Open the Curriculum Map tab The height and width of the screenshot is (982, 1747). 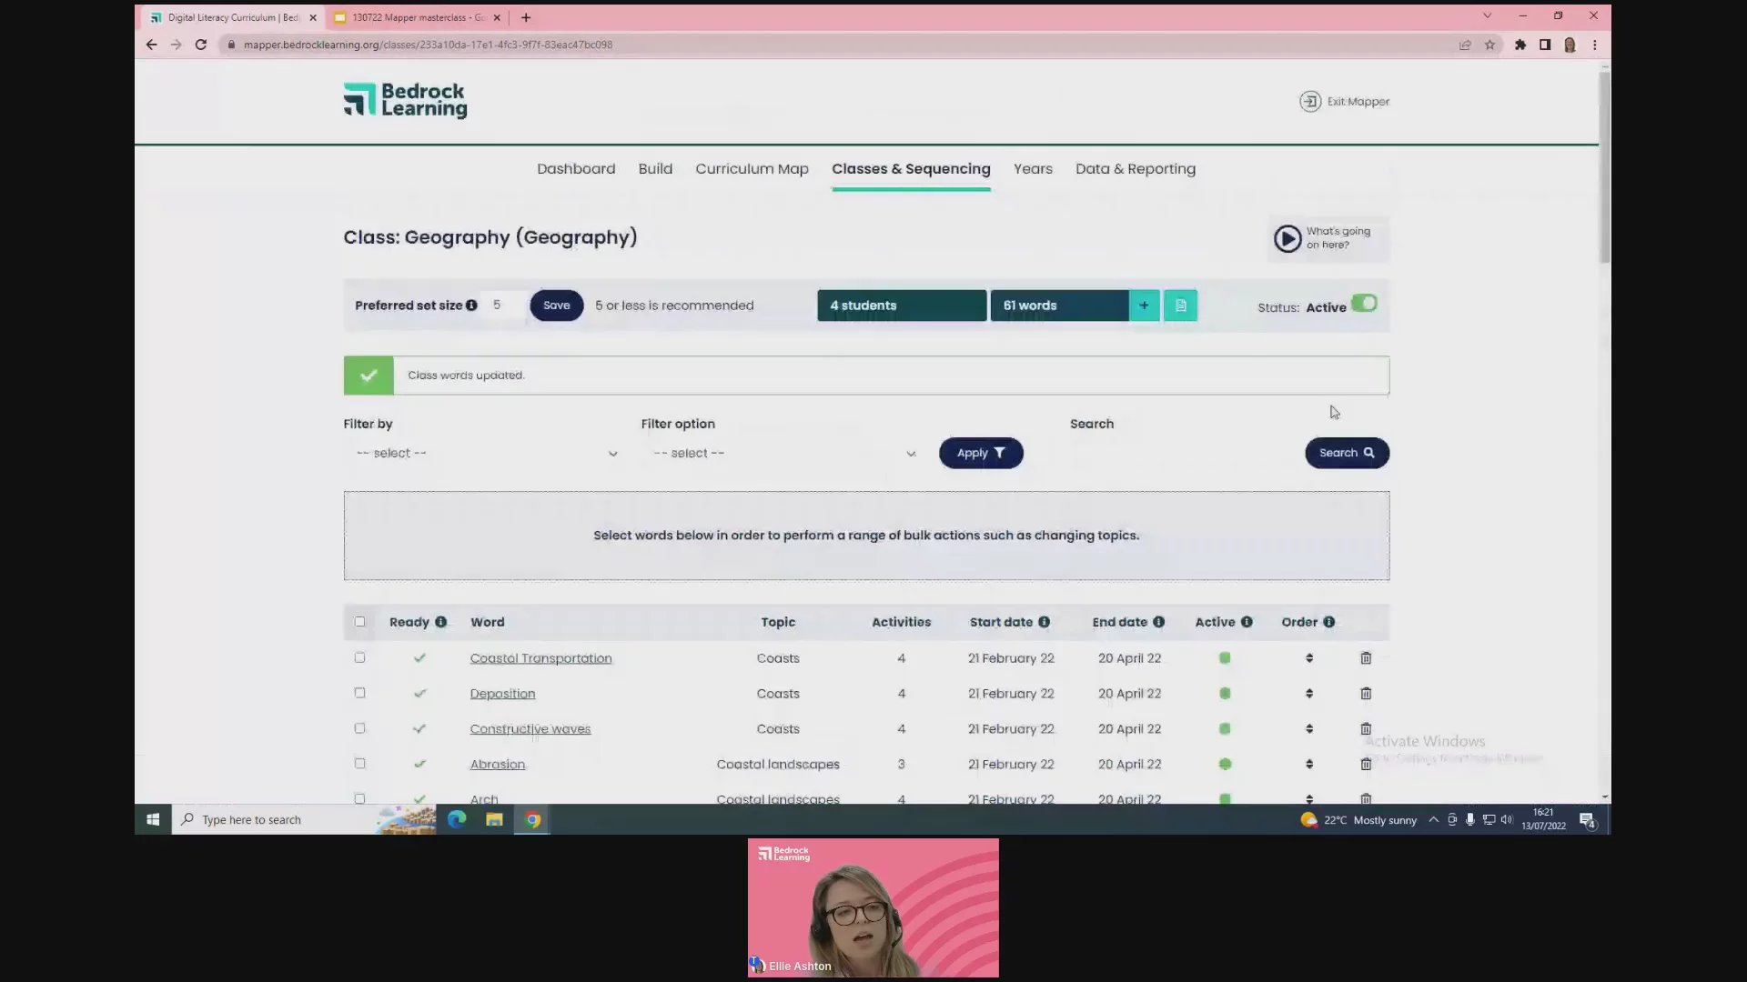point(752,169)
